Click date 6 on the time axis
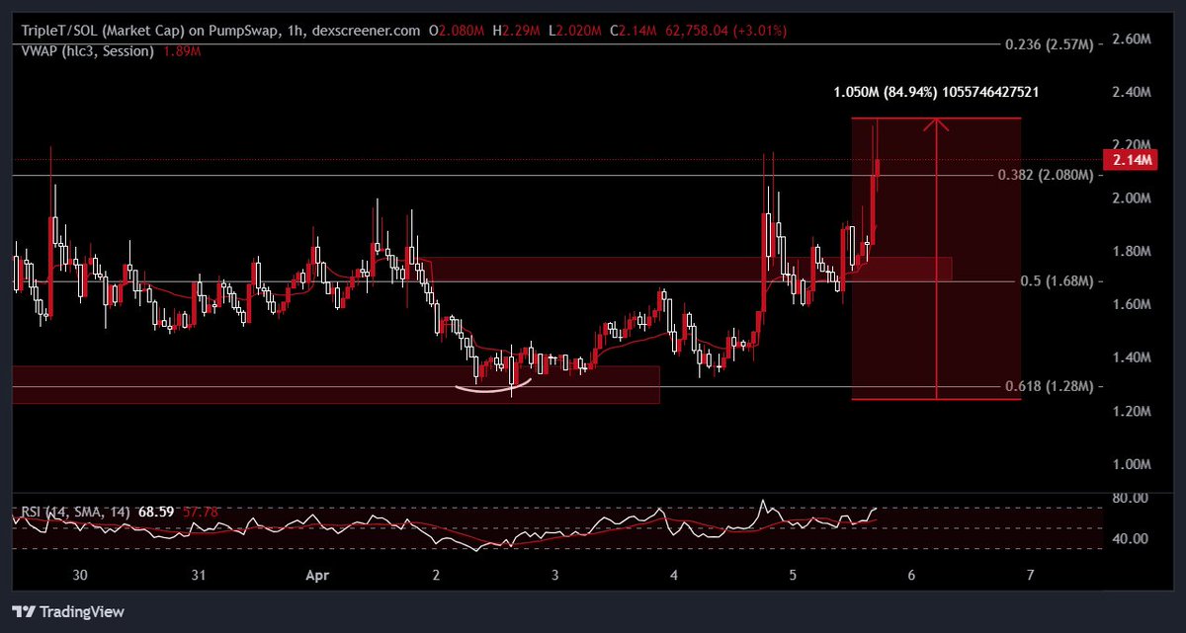1186x633 pixels. pos(911,575)
